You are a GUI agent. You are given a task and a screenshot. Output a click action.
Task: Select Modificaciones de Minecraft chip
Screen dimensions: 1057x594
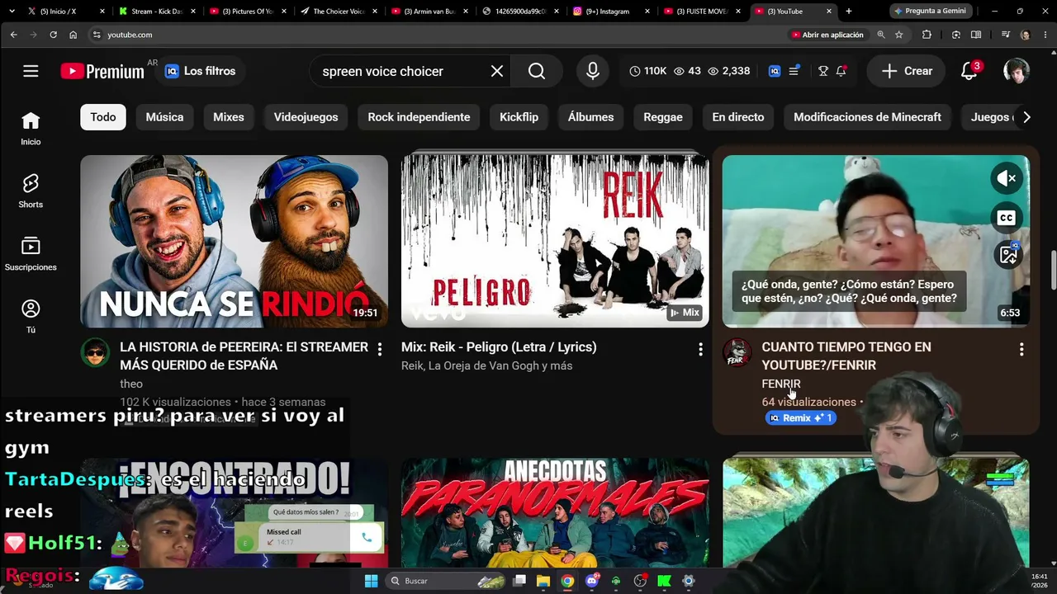(867, 117)
